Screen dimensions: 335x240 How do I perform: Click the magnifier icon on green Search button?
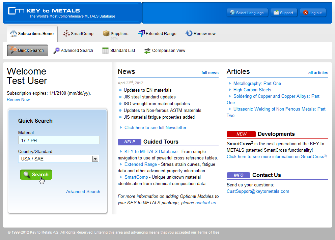(27, 175)
